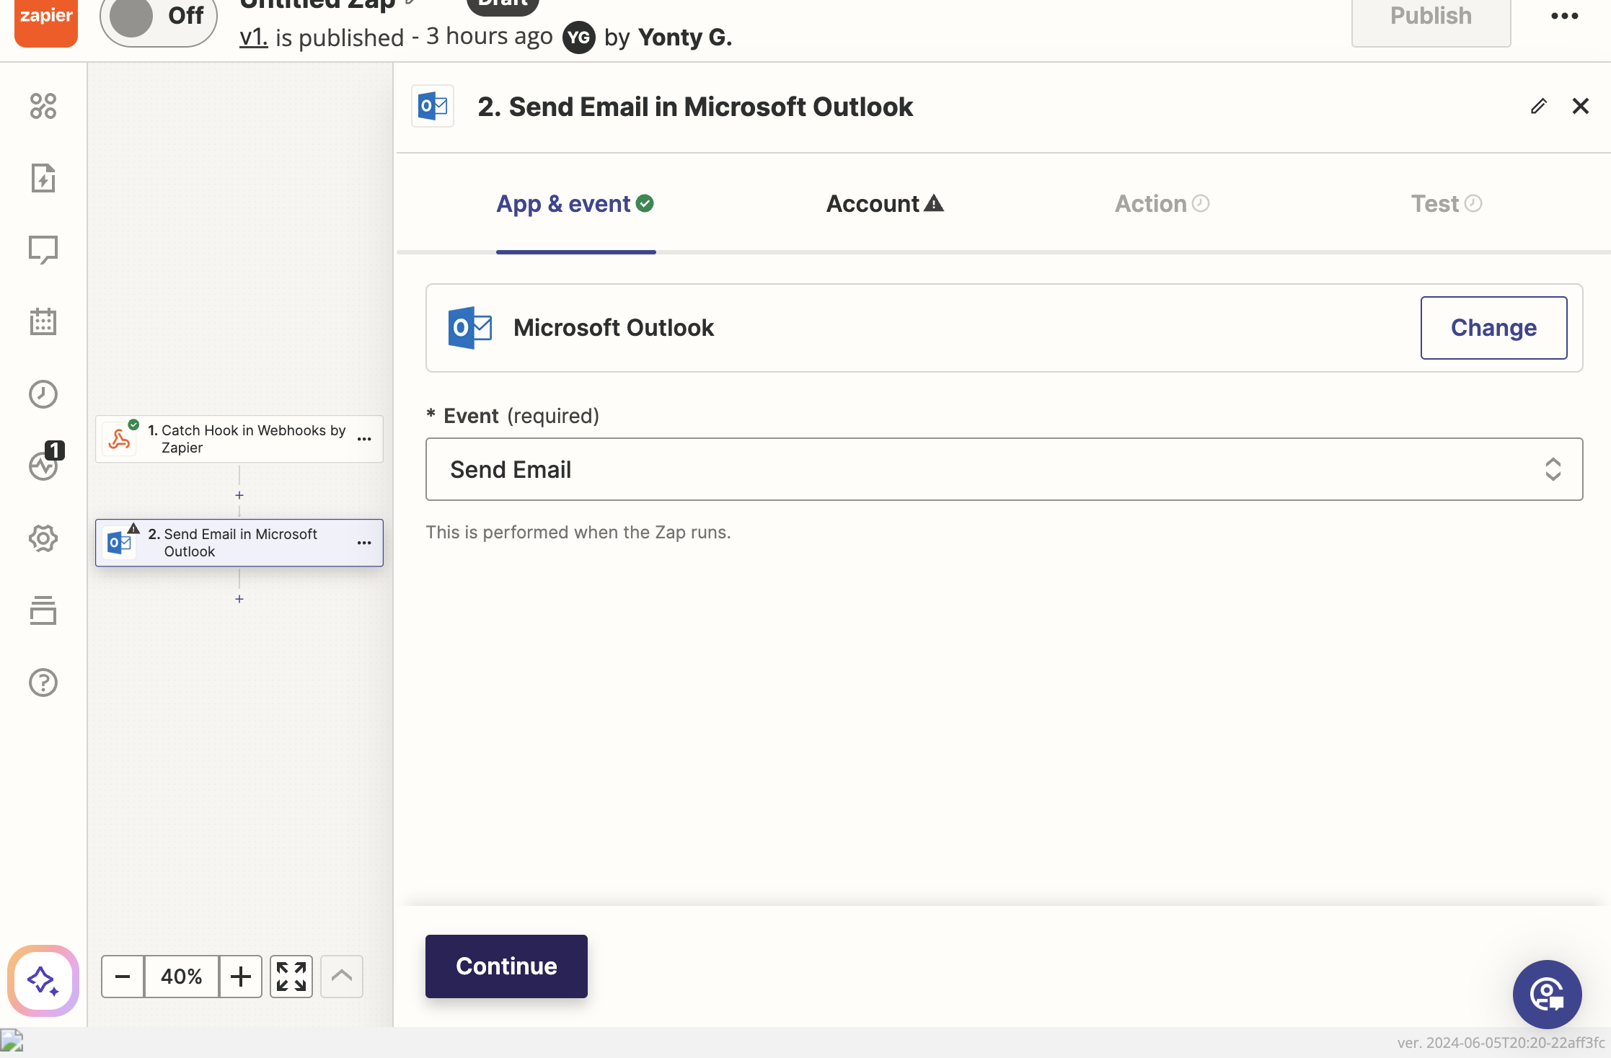Open the Zap details file icon

[43, 178]
